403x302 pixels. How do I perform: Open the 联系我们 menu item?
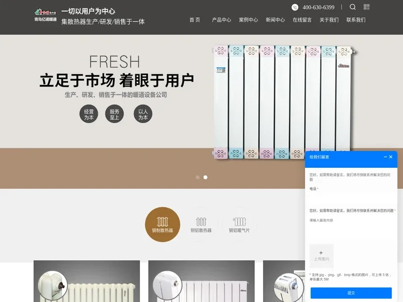click(x=356, y=20)
